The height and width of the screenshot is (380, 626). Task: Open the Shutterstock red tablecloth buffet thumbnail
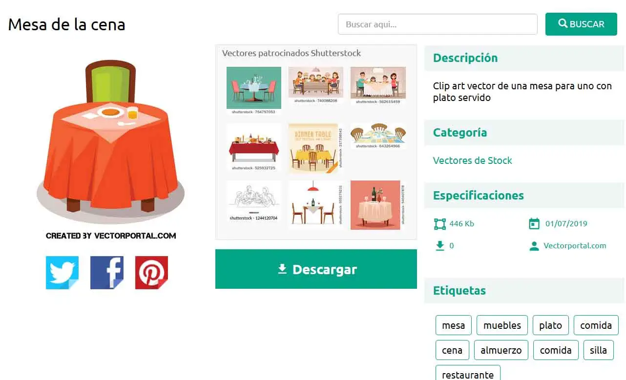(x=254, y=147)
